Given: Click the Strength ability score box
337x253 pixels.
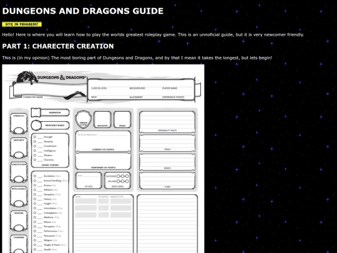Looking at the screenshot, I should click(x=19, y=124).
